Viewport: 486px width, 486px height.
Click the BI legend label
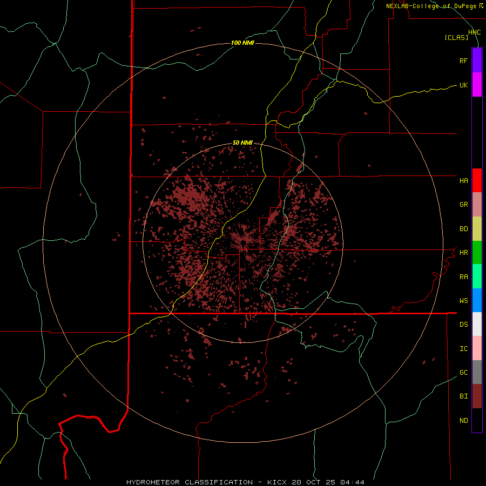click(463, 396)
